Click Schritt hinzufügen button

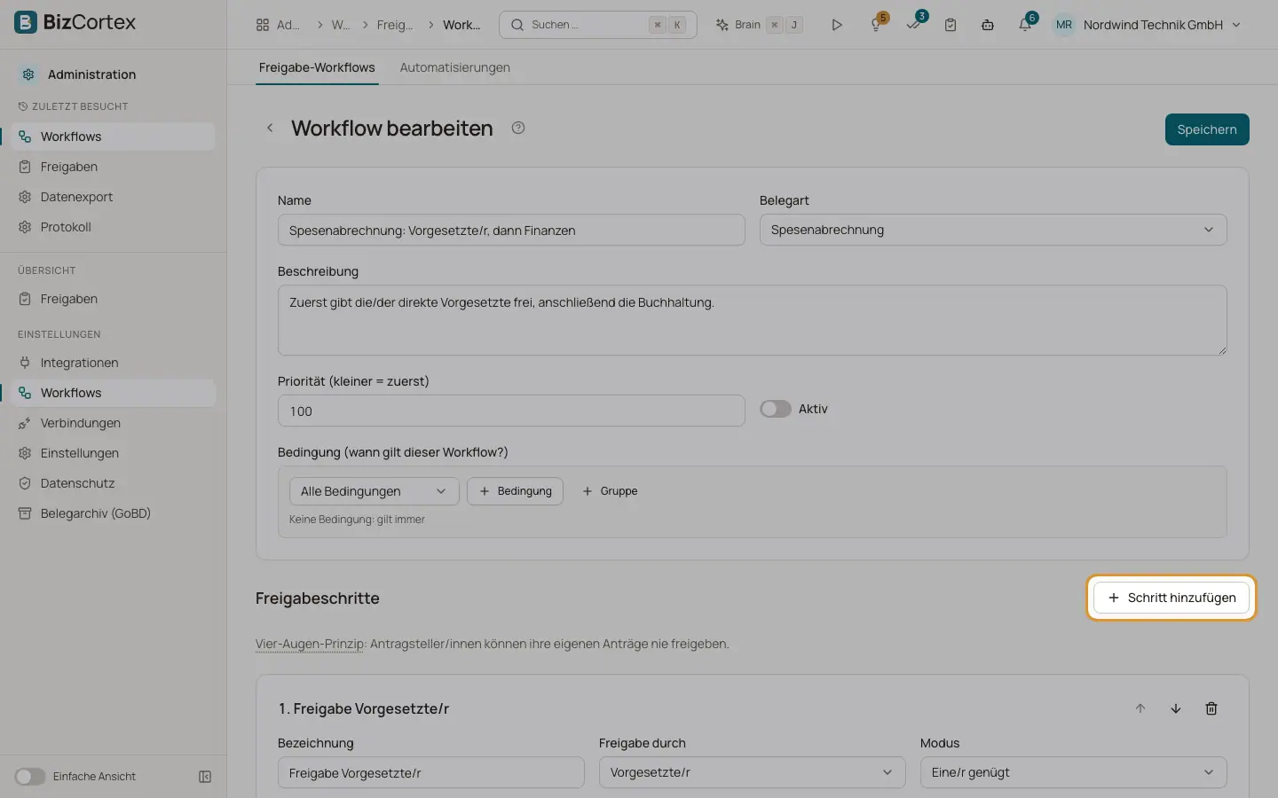pos(1171,598)
